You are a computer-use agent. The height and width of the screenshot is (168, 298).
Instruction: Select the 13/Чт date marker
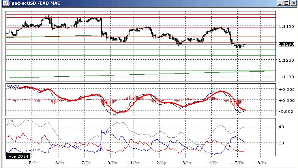point(186,163)
